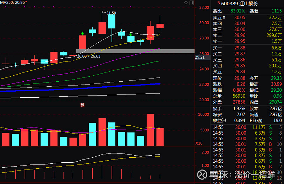Viewport: 284px width, 184px height.
Task: Click the 7.5万 buy tick at 30.01
Action: pos(247,144)
